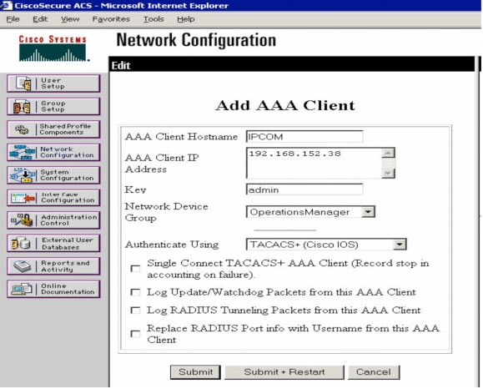The height and width of the screenshot is (389, 483).
Task: Check Log Update/Watchdog Packets option
Action: (x=135, y=292)
